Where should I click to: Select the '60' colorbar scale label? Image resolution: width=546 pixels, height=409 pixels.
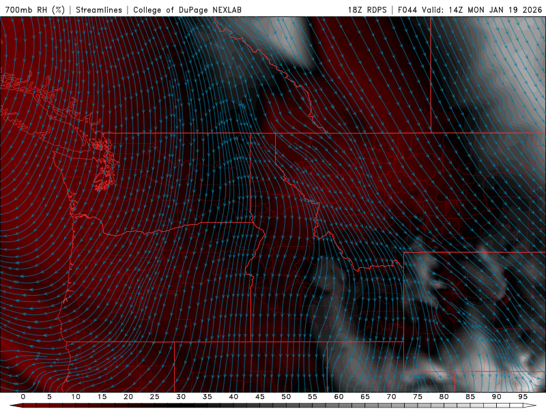pyautogui.click(x=339, y=397)
